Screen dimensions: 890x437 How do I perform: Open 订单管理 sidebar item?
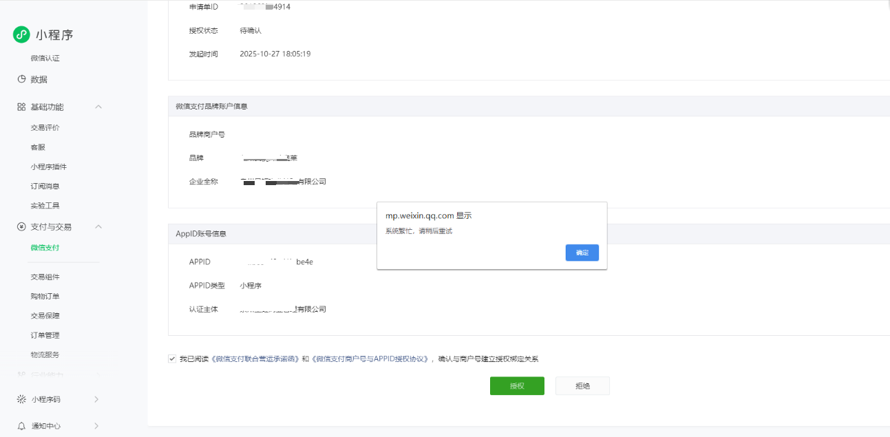(x=45, y=335)
